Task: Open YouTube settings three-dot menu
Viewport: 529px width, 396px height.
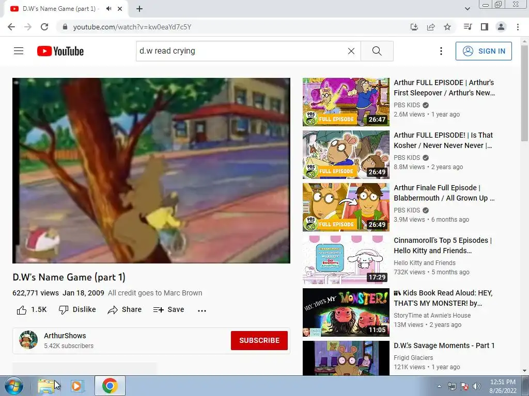Action: (441, 51)
